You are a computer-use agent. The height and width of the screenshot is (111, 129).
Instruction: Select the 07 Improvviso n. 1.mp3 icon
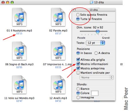coord(58,51)
